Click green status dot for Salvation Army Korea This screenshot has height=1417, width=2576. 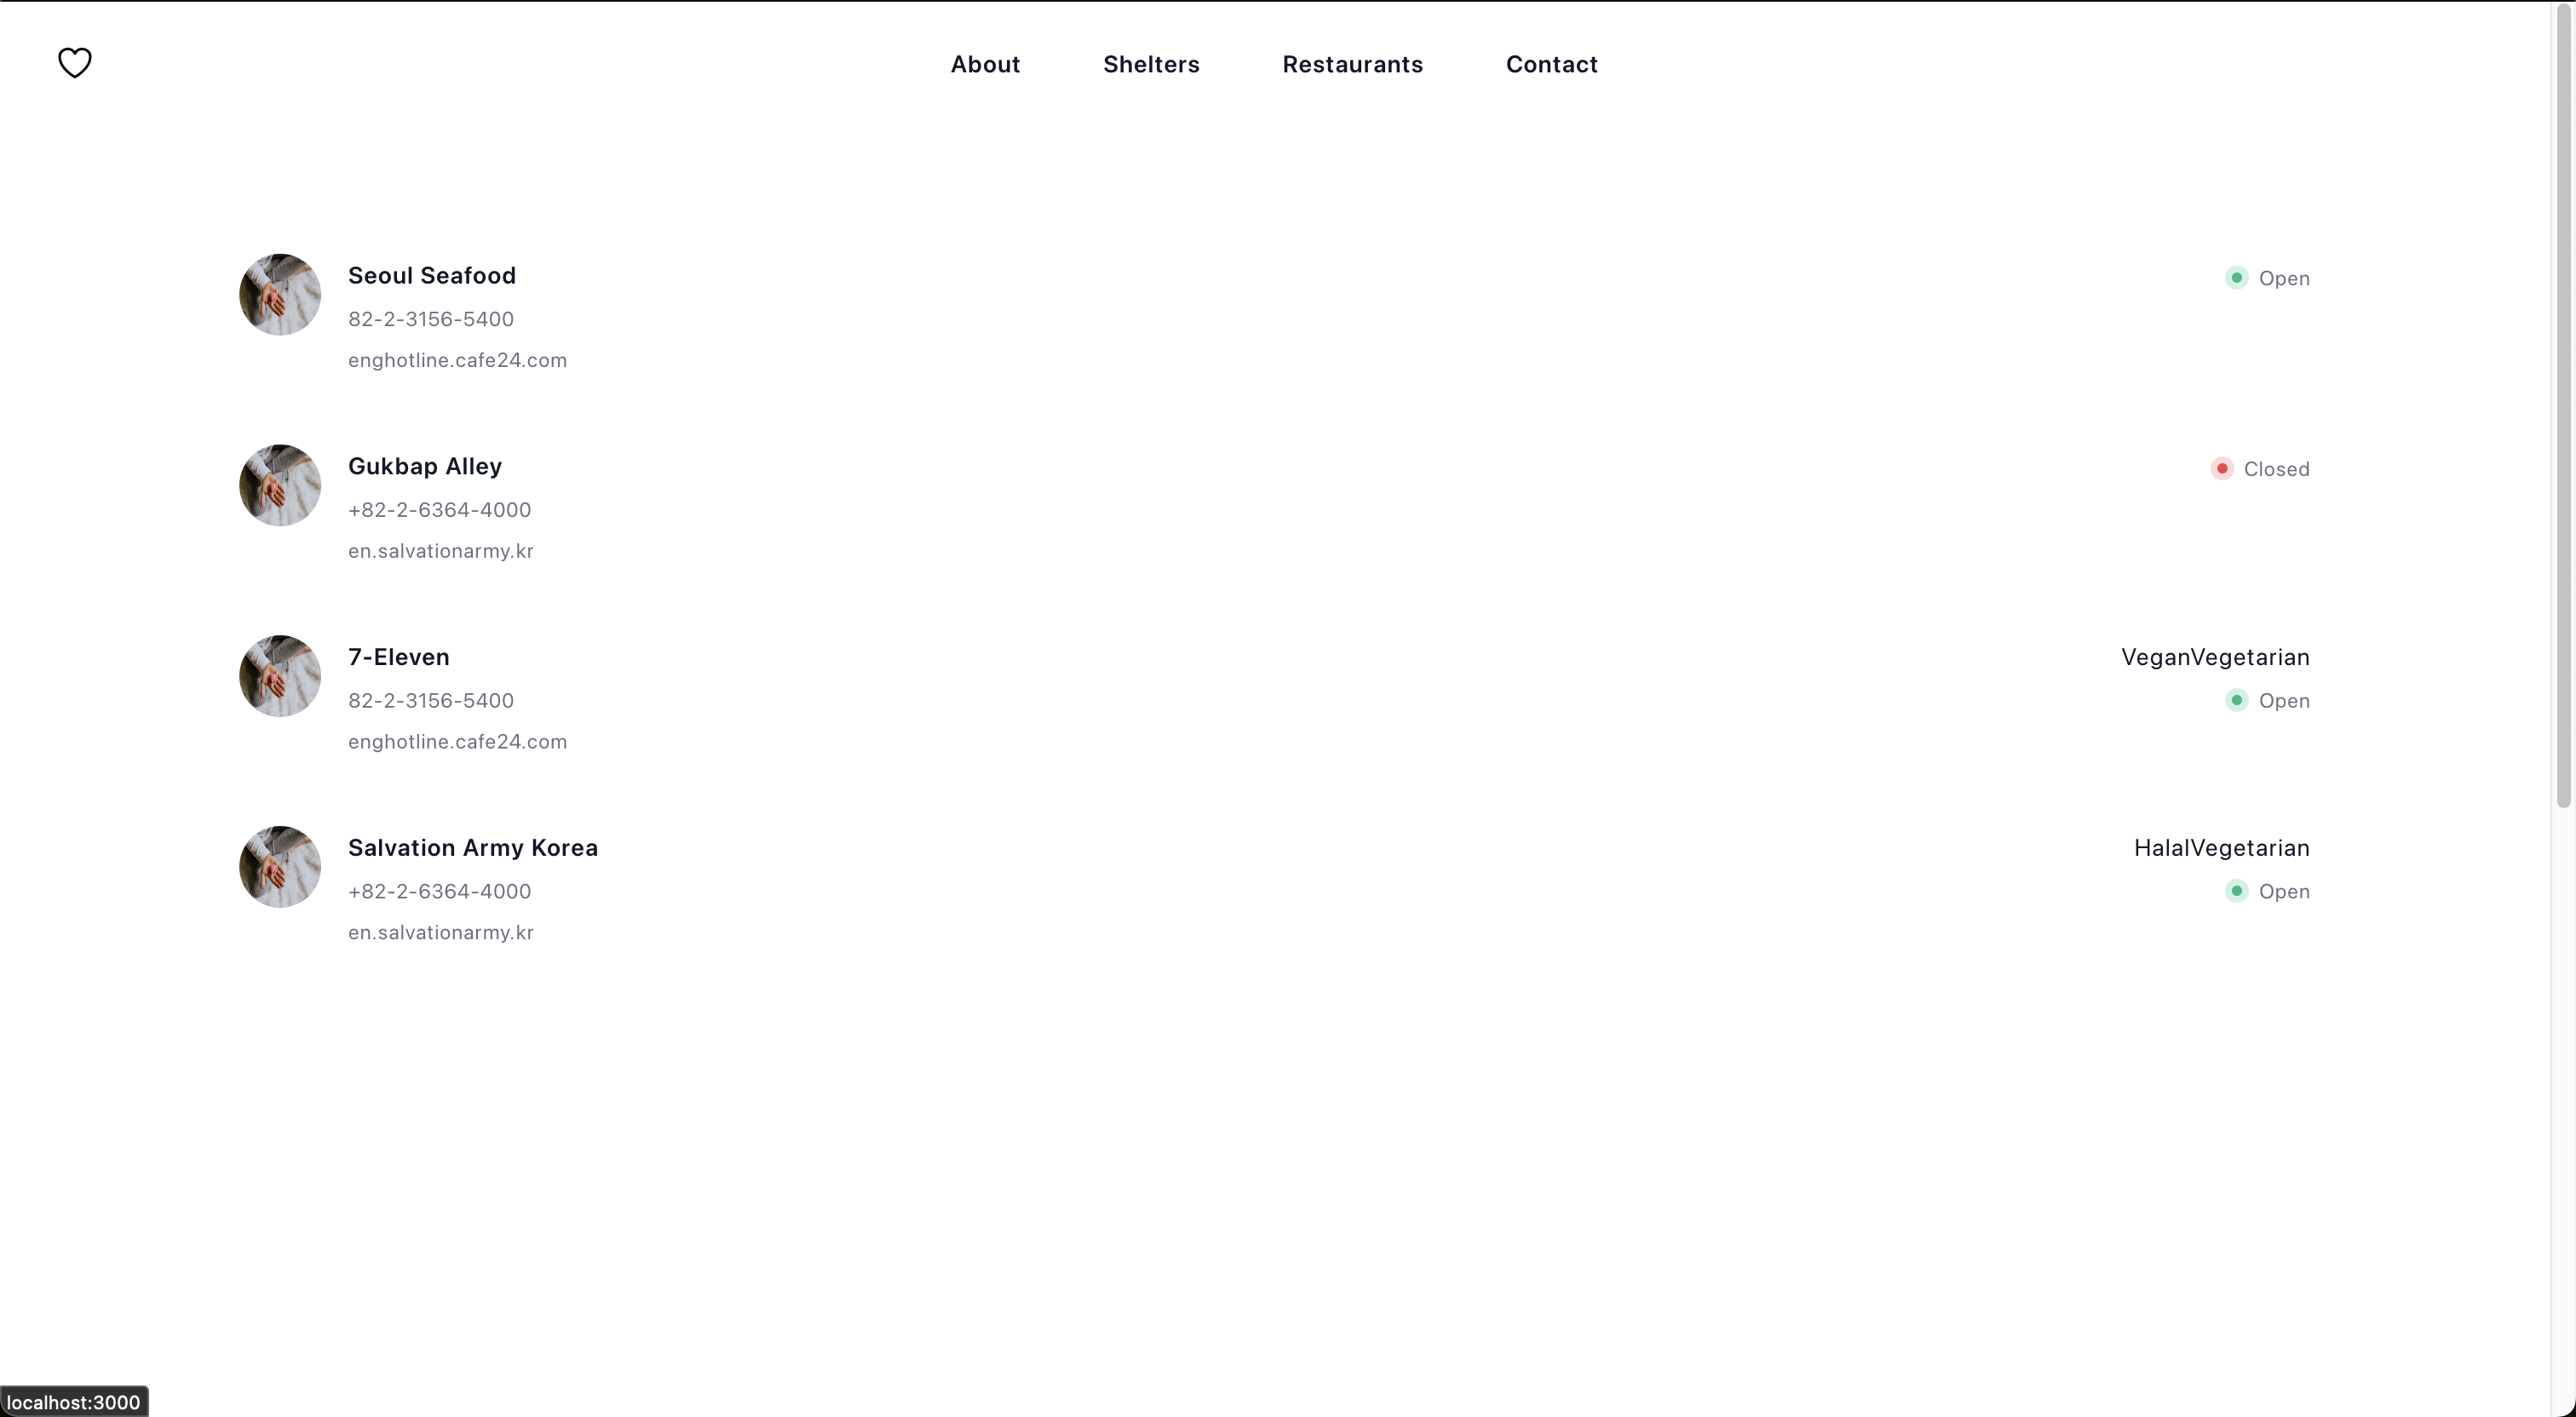point(2236,891)
